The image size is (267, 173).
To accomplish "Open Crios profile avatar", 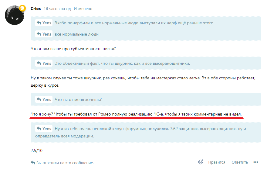I will [x=15, y=15].
